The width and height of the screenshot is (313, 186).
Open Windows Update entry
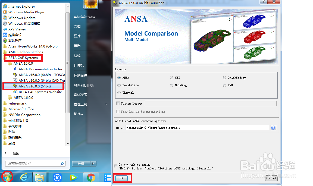pos(19,18)
